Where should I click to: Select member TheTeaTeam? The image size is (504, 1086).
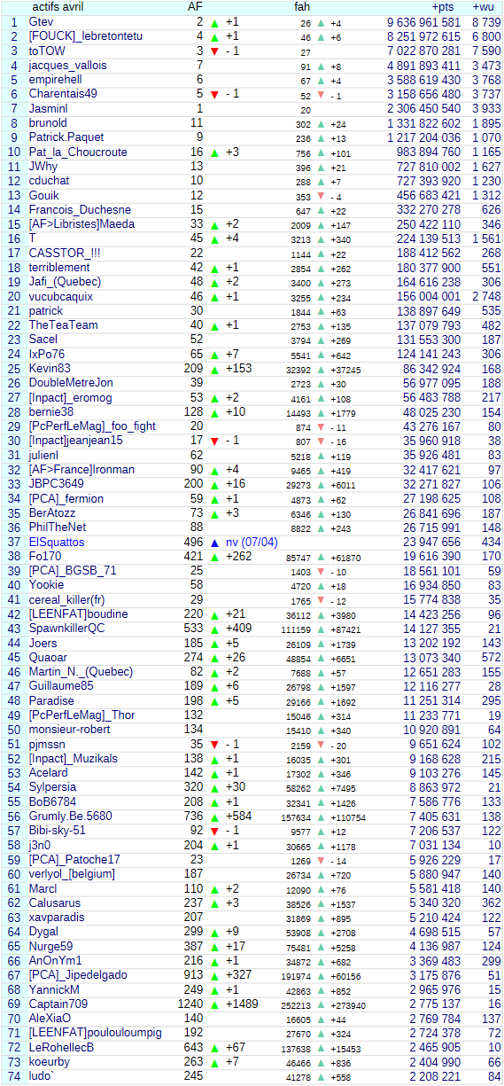click(63, 324)
